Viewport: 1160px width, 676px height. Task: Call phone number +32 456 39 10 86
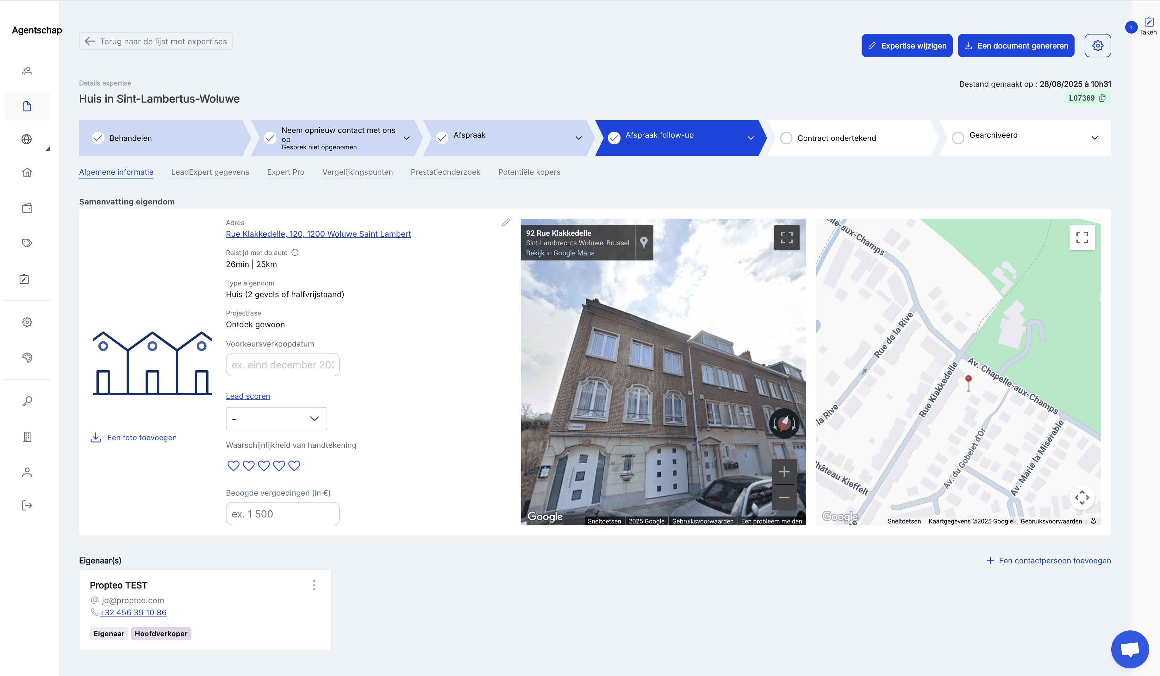point(133,612)
